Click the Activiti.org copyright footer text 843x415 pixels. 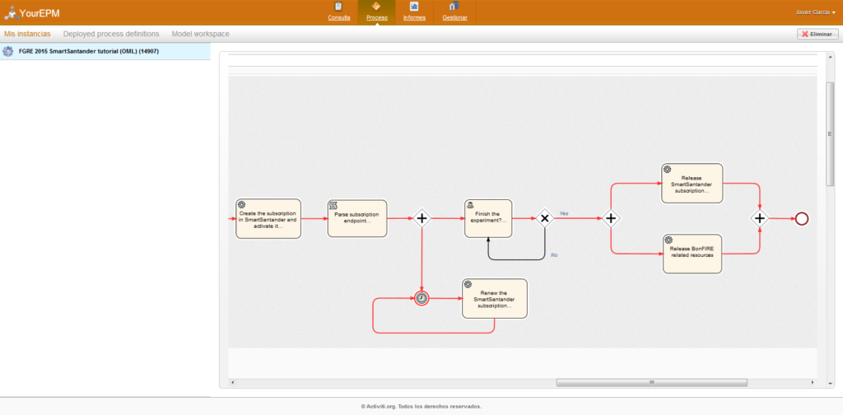[x=421, y=407]
